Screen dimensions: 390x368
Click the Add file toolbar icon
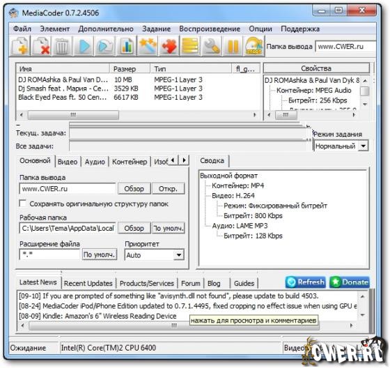point(20,46)
